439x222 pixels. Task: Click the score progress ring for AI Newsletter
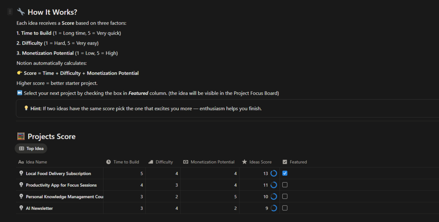pos(274,208)
